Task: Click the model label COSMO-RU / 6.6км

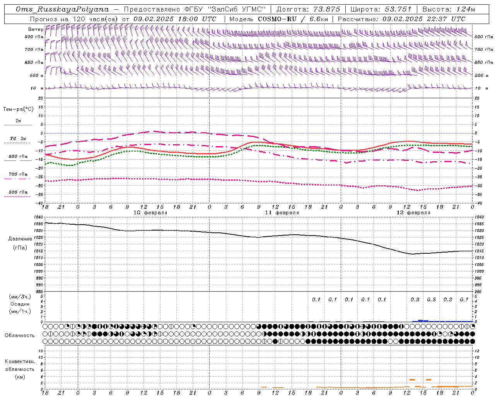Action: 293,19
